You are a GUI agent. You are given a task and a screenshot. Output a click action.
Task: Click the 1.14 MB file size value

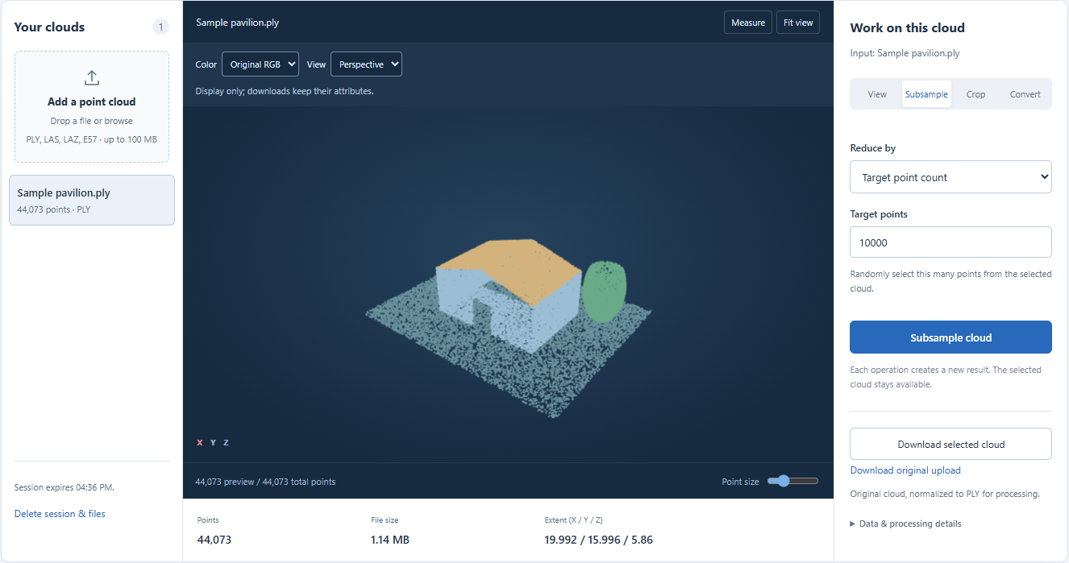pyautogui.click(x=390, y=540)
